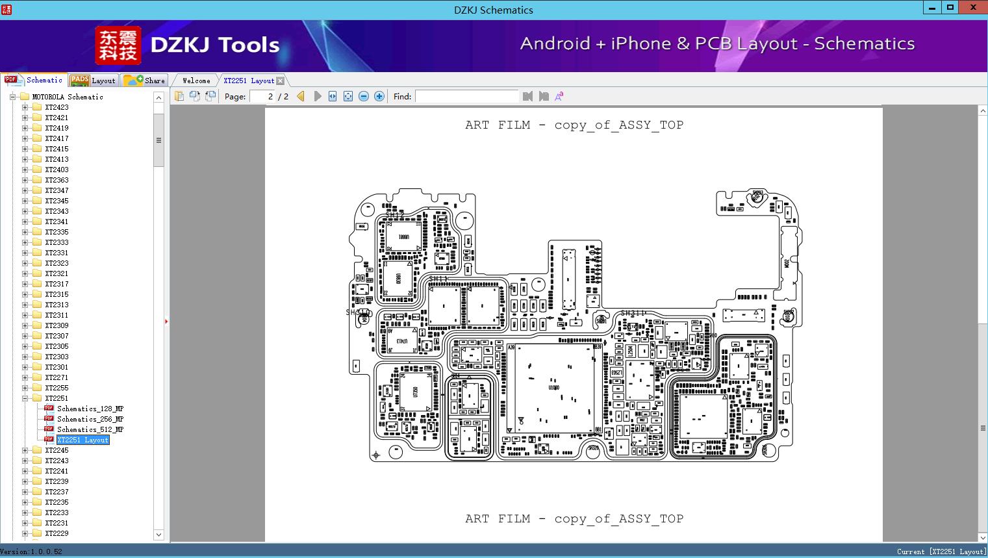Select the XT2271 folder
The width and height of the screenshot is (988, 558).
coord(57,377)
